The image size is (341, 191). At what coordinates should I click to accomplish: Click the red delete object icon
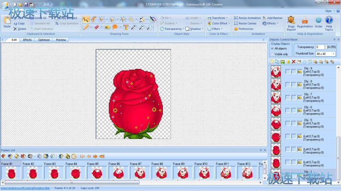coord(293,62)
